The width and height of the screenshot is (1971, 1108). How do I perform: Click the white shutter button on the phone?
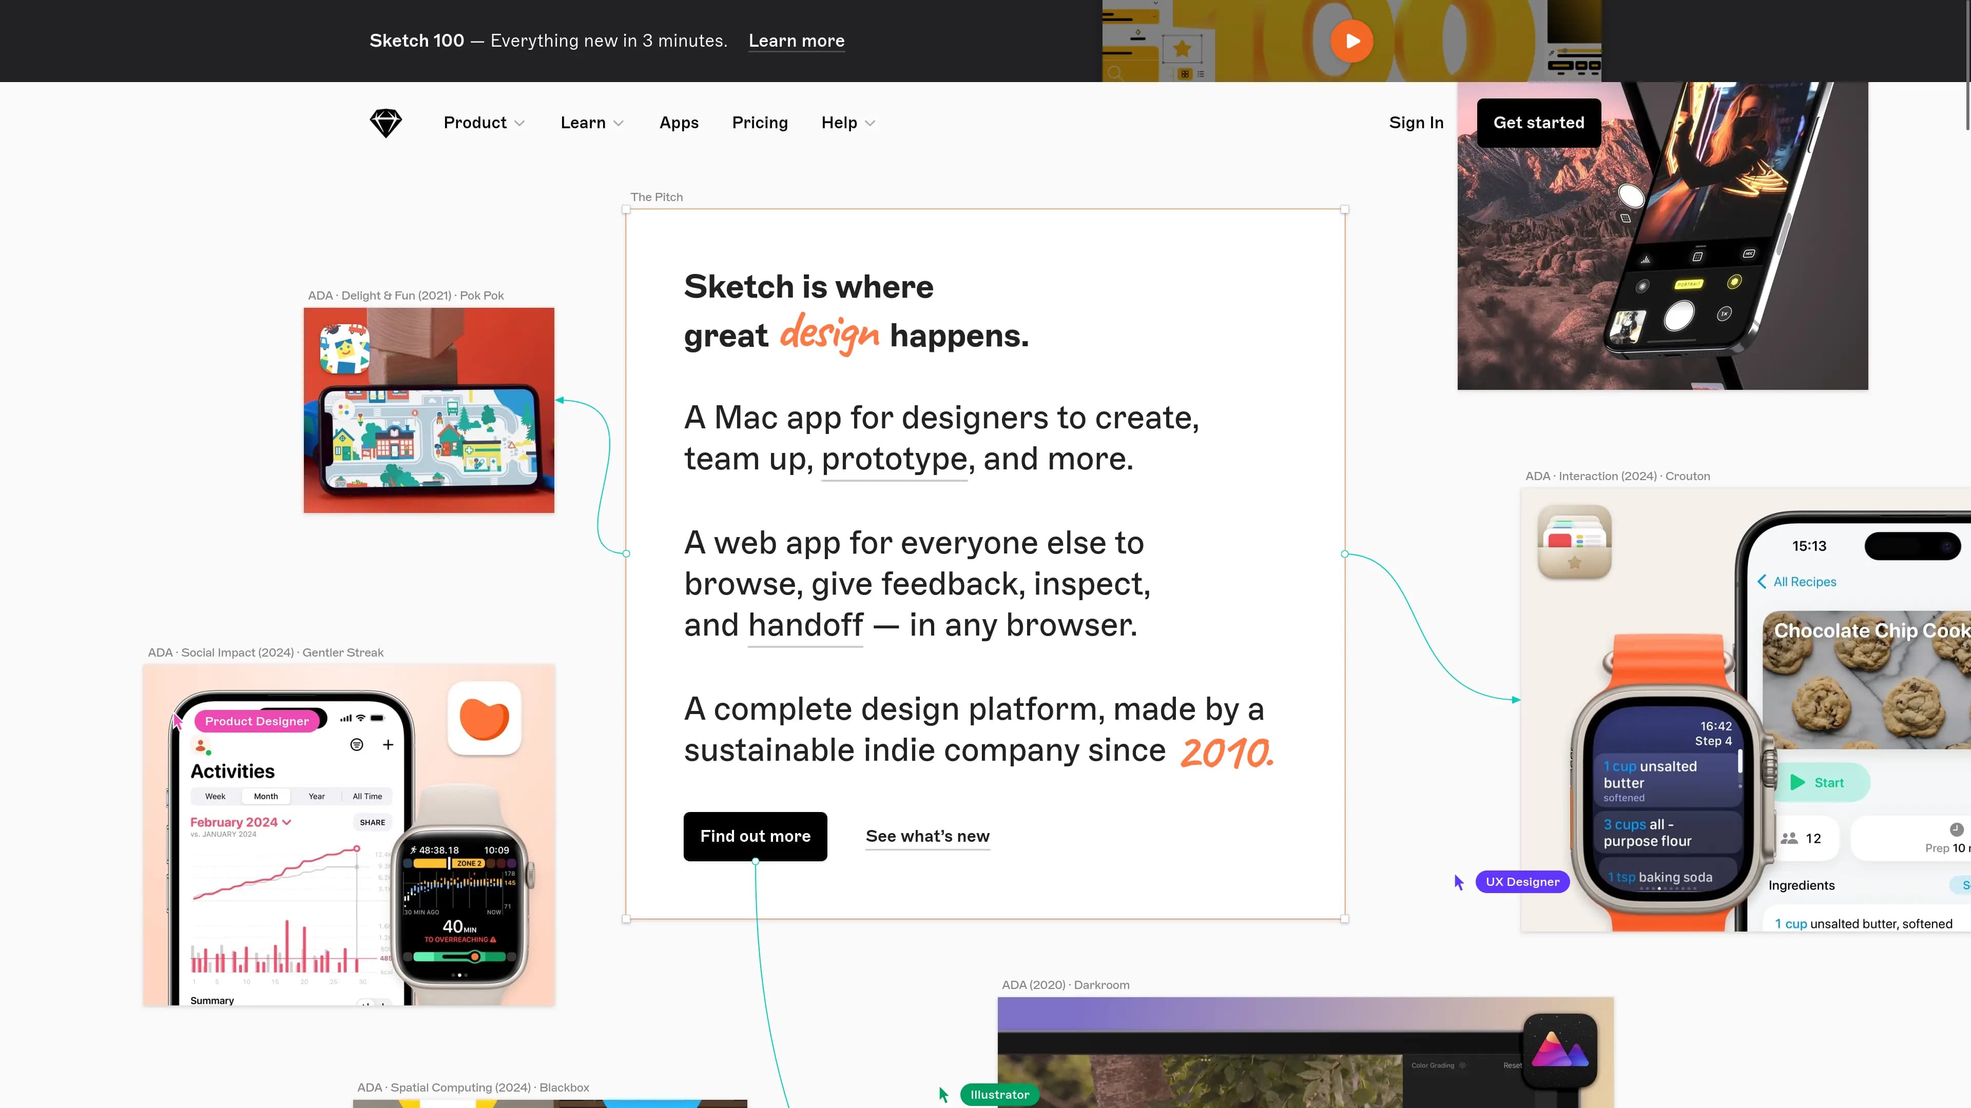click(x=1679, y=315)
